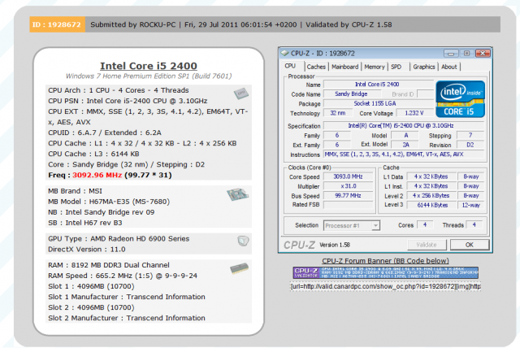The width and height of the screenshot is (520, 348).
Task: Open the SPD tab
Action: pos(396,67)
